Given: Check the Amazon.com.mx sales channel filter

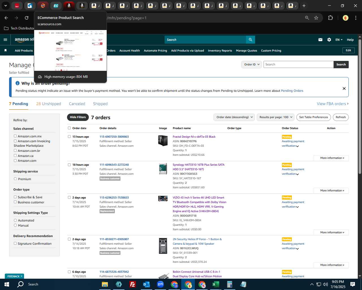Looking at the screenshot, I should (x=15, y=136).
